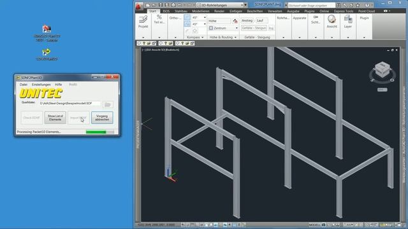Switch to the Beschriften ribbon tab
The height and width of the screenshot is (229, 408).
[x=255, y=11]
